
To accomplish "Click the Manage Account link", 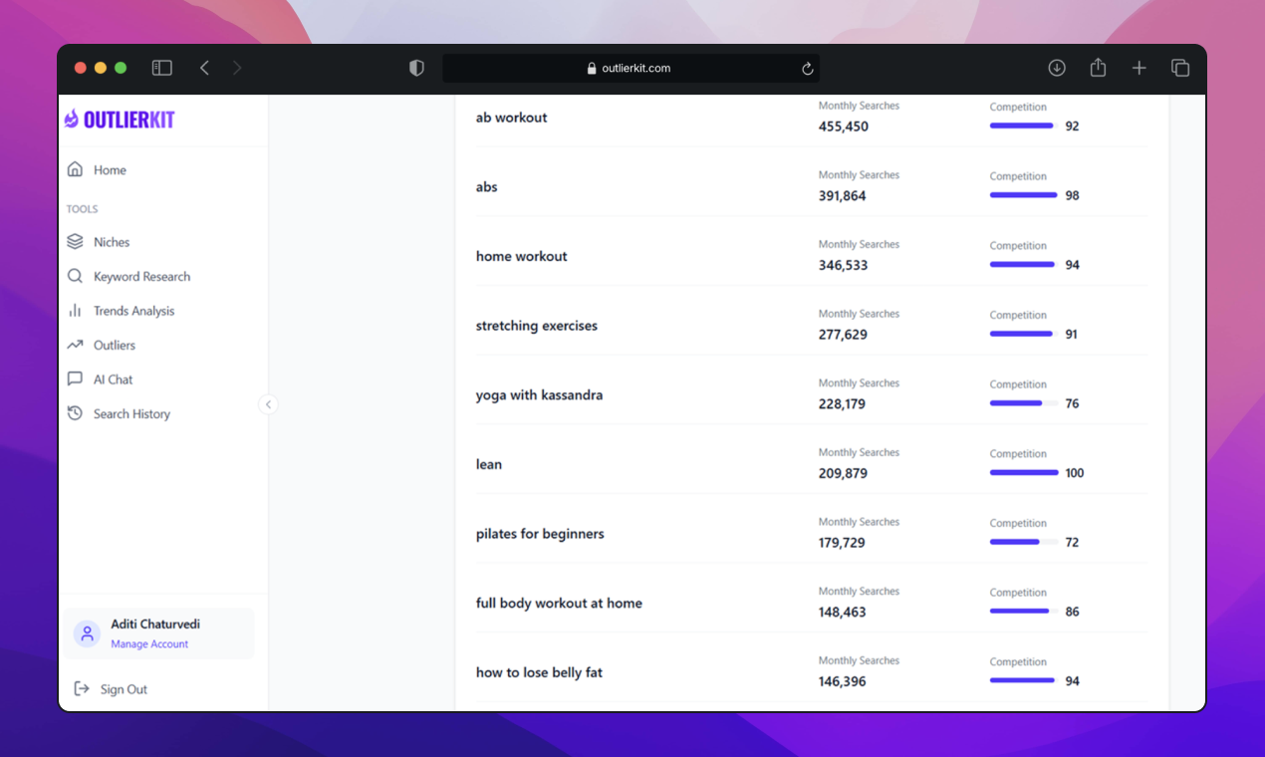I will 149,644.
